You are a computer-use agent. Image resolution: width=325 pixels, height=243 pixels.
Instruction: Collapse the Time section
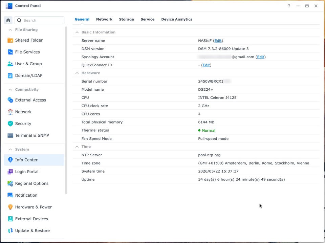(x=77, y=147)
